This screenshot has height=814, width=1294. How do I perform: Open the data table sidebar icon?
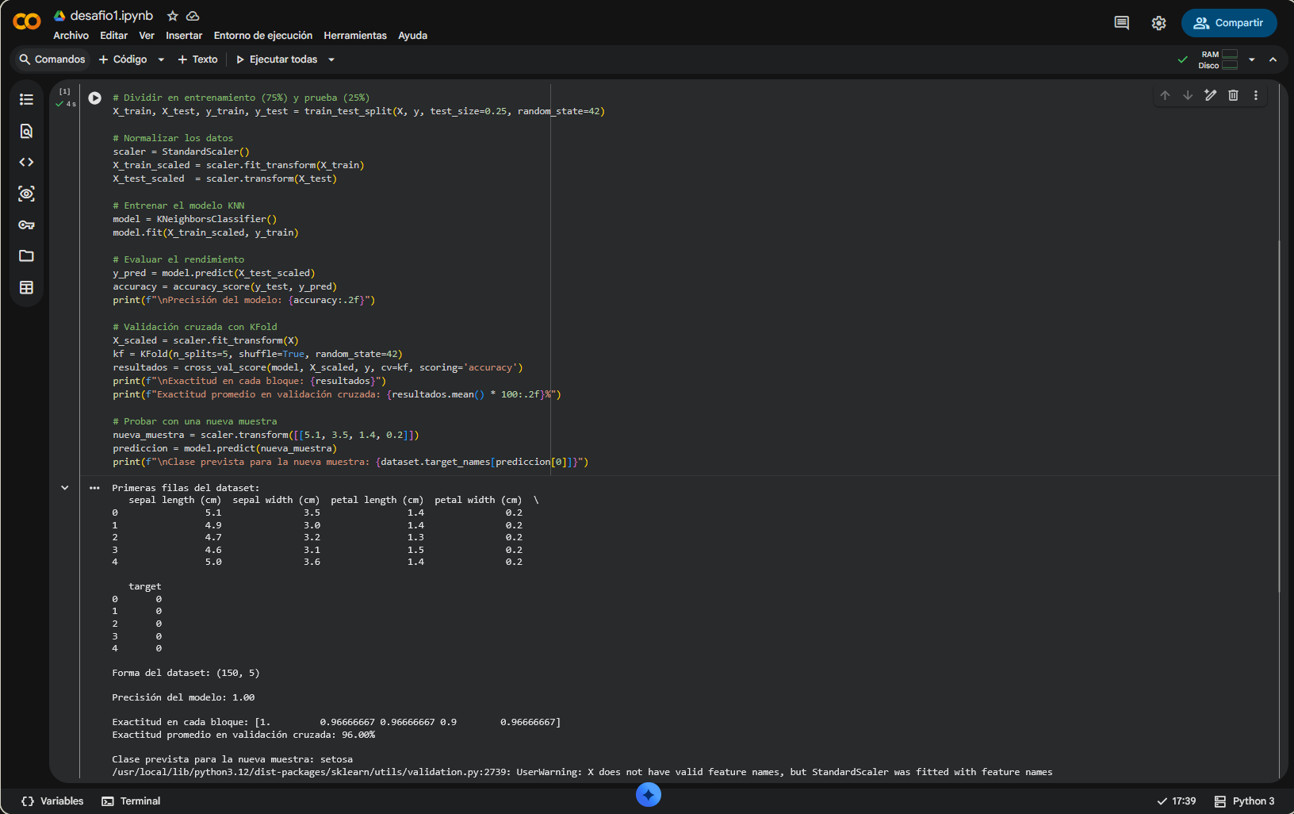click(x=26, y=287)
